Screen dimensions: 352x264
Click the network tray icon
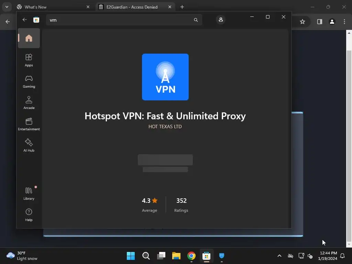coord(301,256)
